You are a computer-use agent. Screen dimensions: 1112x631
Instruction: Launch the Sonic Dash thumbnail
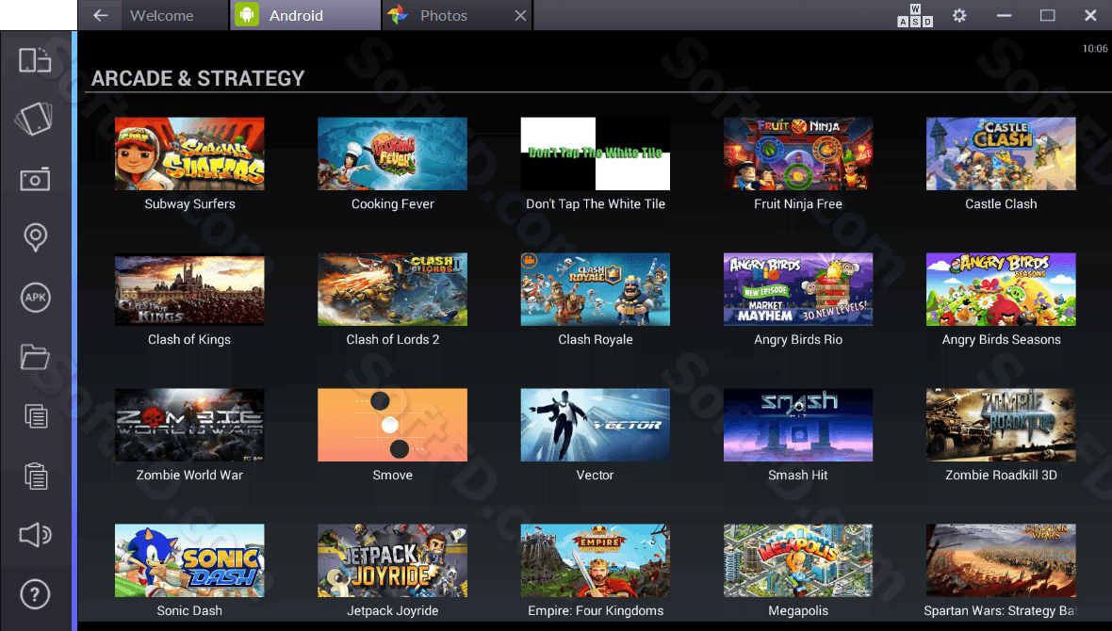(189, 560)
